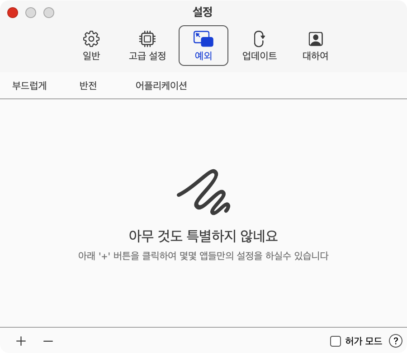407x353 pixels.
Task: Open help with the question mark button
Action: click(395, 341)
